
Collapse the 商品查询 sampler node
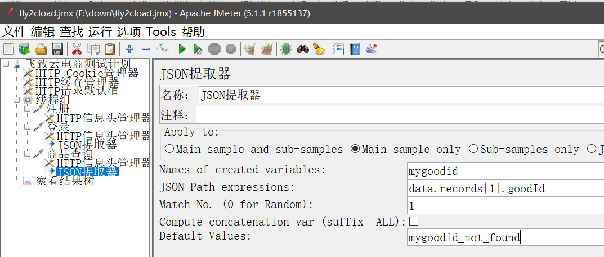tap(28, 154)
